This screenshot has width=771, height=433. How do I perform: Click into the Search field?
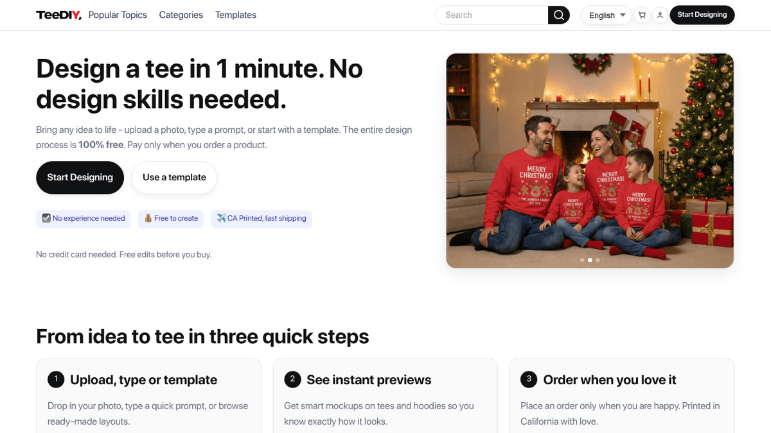pos(492,15)
